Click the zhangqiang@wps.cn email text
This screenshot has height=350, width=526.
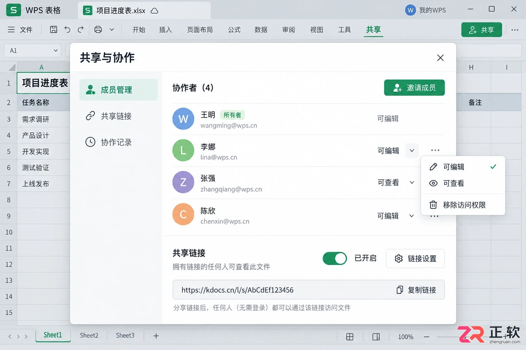[x=231, y=189]
